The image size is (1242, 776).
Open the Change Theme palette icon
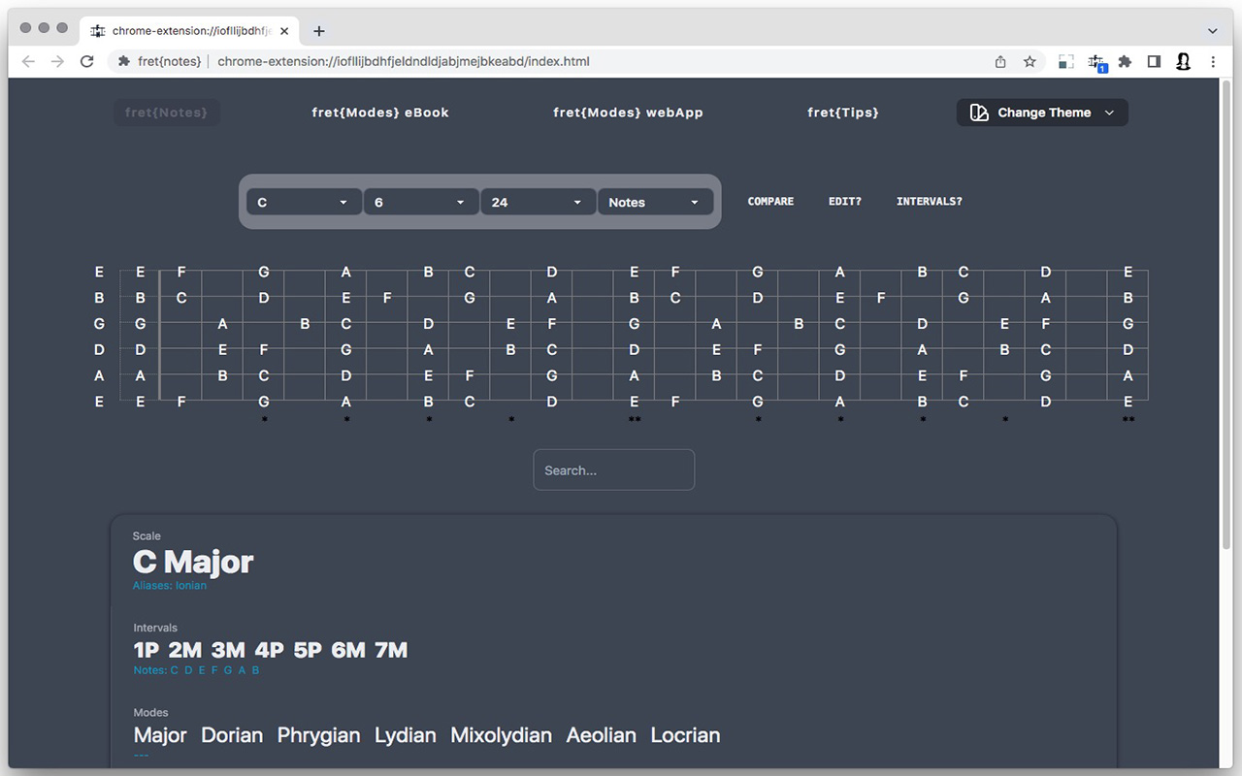click(x=977, y=113)
